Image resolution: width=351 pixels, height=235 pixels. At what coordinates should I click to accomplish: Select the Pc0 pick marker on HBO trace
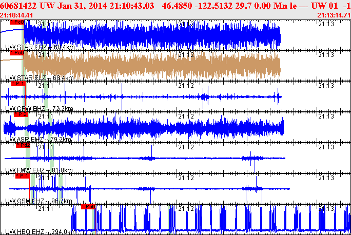click(x=88, y=207)
